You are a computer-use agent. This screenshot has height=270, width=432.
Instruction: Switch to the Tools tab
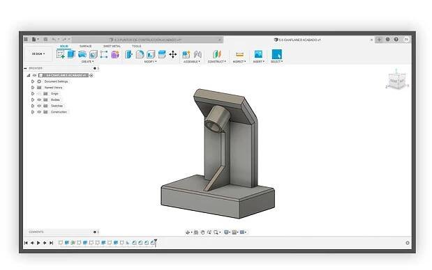[x=137, y=46]
